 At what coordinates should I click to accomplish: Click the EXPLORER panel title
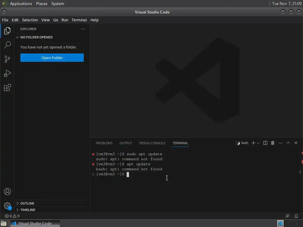coord(28,29)
